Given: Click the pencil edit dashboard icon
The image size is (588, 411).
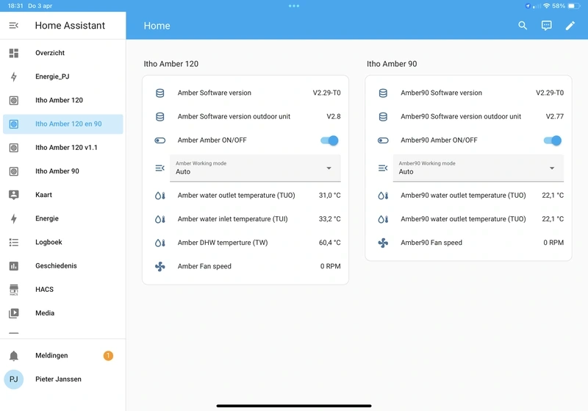Looking at the screenshot, I should click(570, 26).
